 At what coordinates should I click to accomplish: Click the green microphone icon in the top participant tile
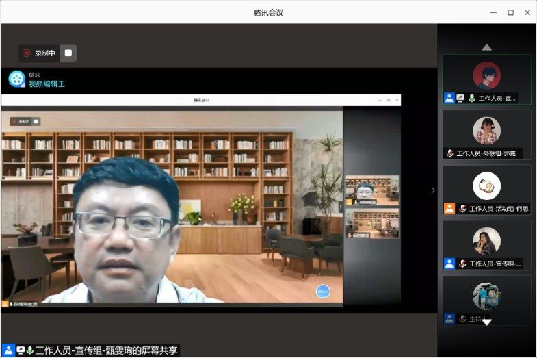[x=472, y=99]
